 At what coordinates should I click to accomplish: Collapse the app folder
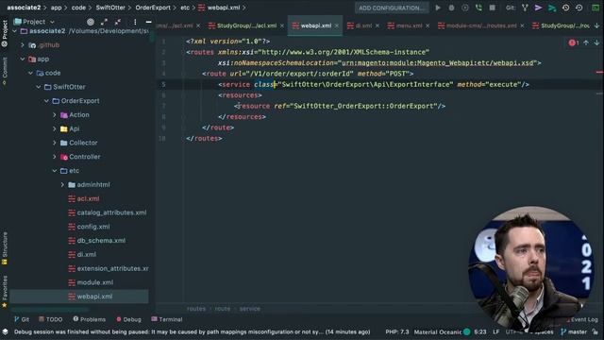point(23,59)
